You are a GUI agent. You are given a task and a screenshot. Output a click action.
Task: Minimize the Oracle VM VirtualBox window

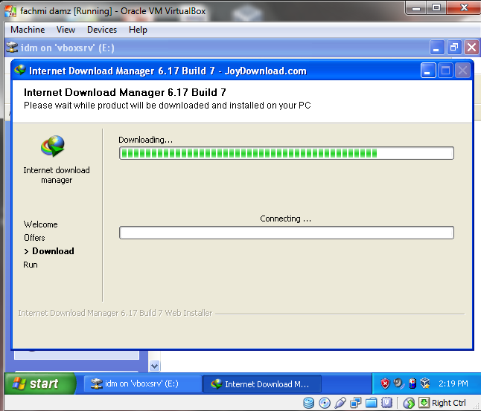415,8
